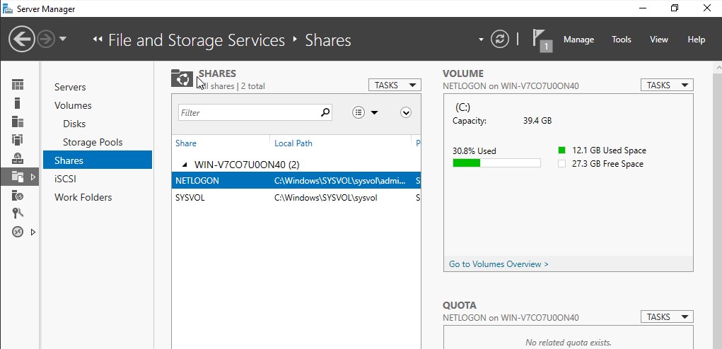This screenshot has height=349, width=722.
Task: Open Disks in the navigation list
Action: point(74,124)
